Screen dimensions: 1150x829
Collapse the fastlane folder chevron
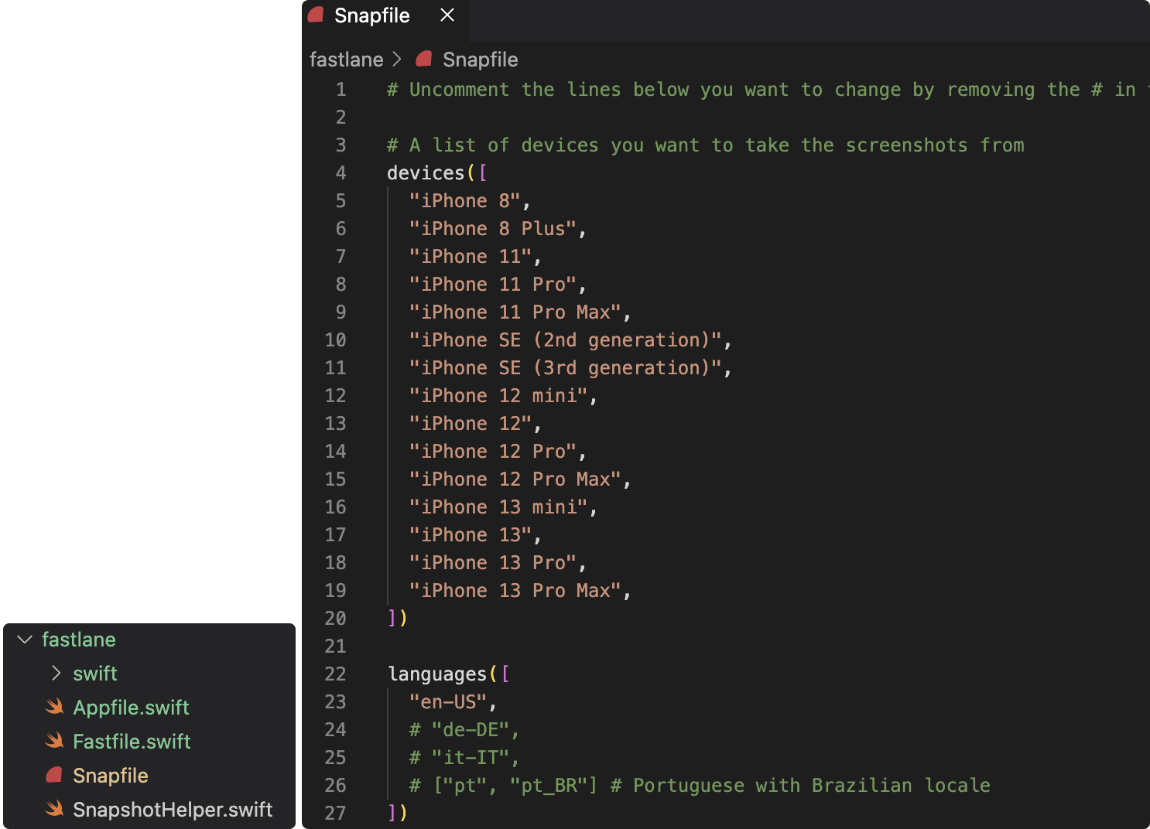[x=25, y=640]
